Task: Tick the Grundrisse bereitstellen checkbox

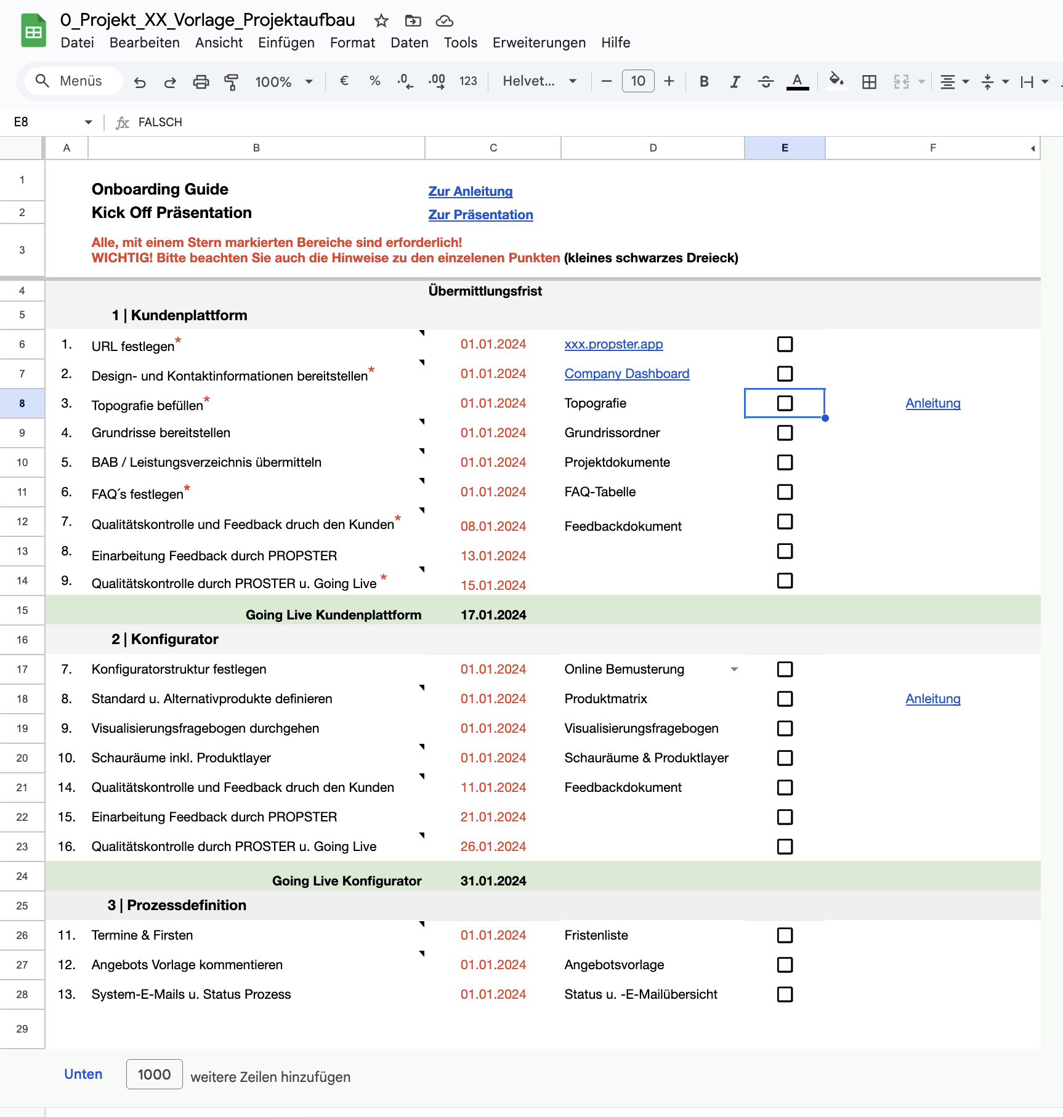Action: (785, 433)
